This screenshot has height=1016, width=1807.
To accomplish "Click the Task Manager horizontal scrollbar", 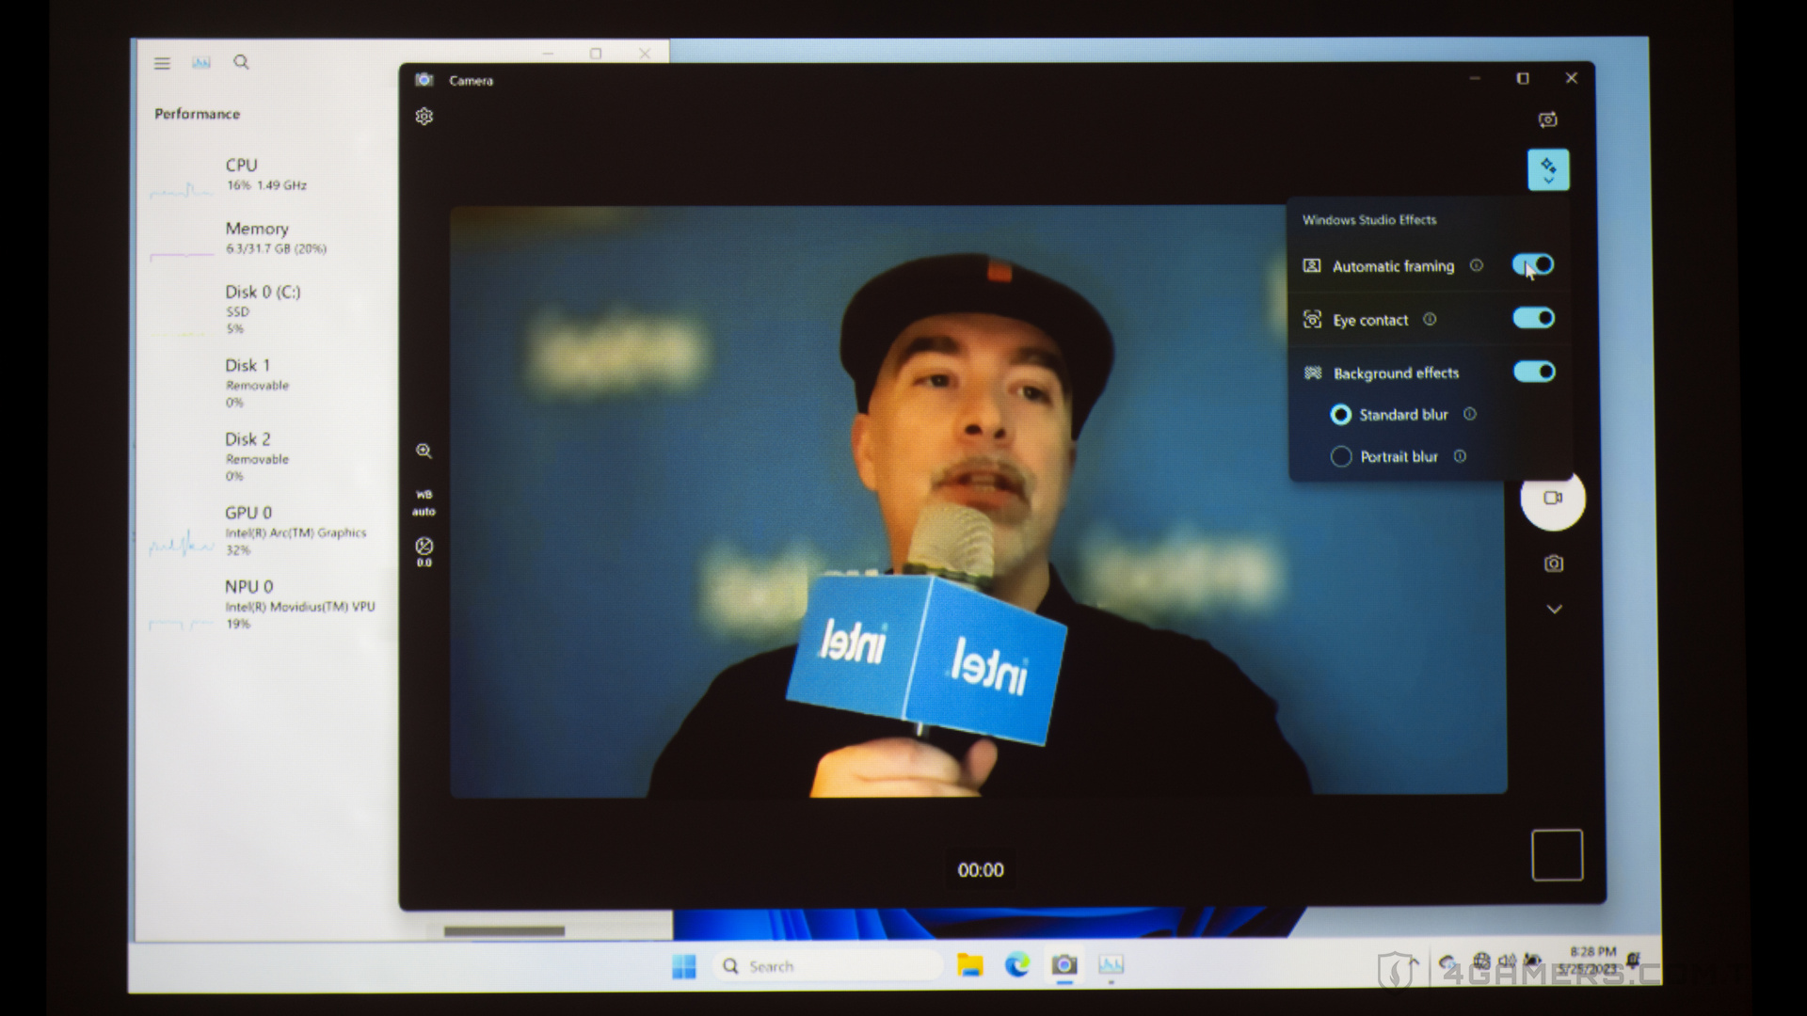I will [x=504, y=931].
